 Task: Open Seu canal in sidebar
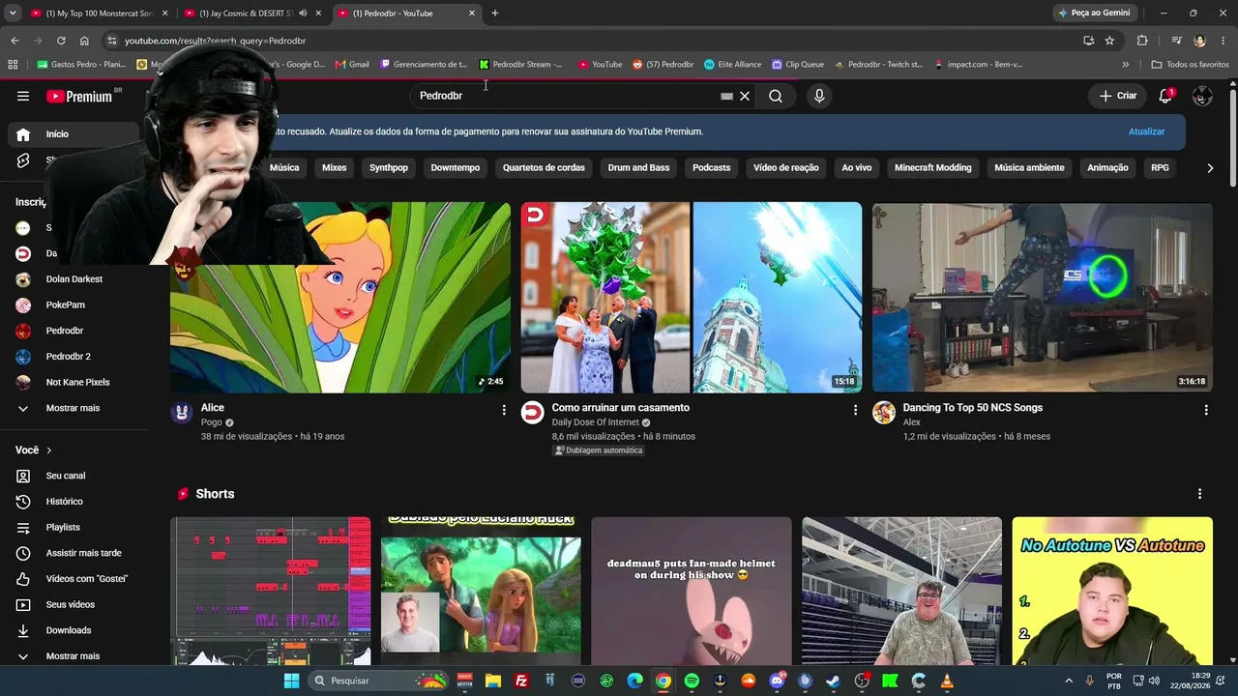coord(74,476)
